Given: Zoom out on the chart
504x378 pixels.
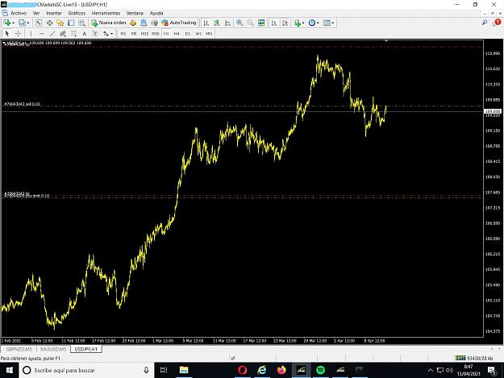Looking at the screenshot, I should [251, 23].
